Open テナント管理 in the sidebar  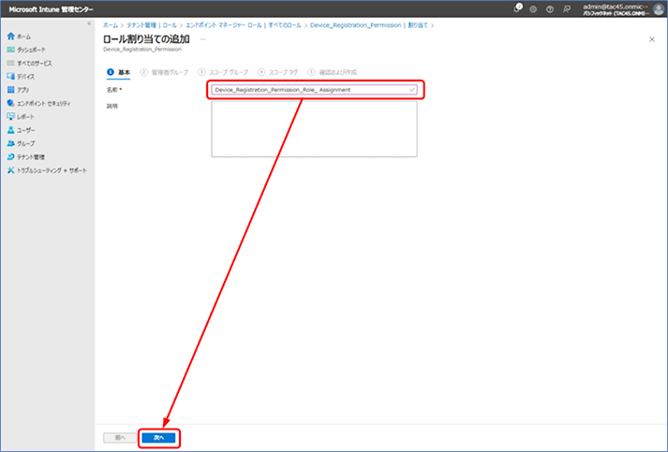click(x=26, y=157)
